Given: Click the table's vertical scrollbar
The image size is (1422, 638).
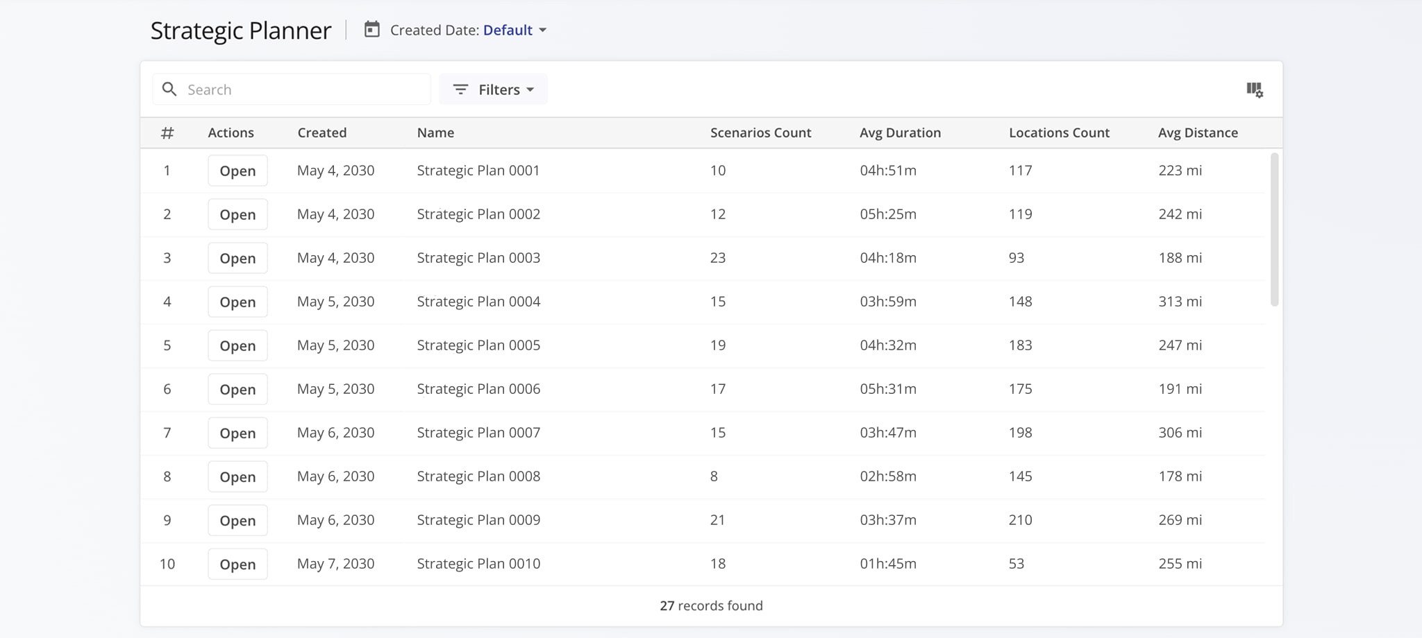Looking at the screenshot, I should [x=1274, y=229].
